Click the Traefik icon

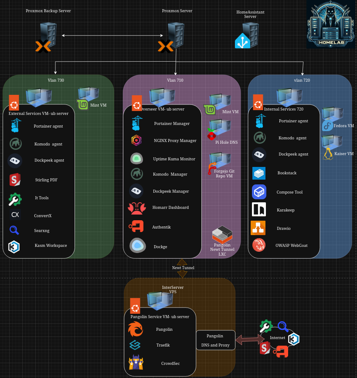135,345
